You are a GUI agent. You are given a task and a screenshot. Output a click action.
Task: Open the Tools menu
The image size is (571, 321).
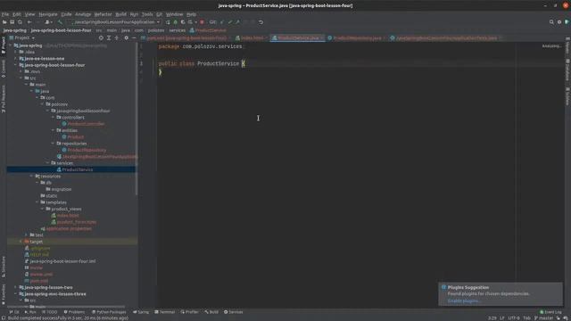click(x=147, y=14)
